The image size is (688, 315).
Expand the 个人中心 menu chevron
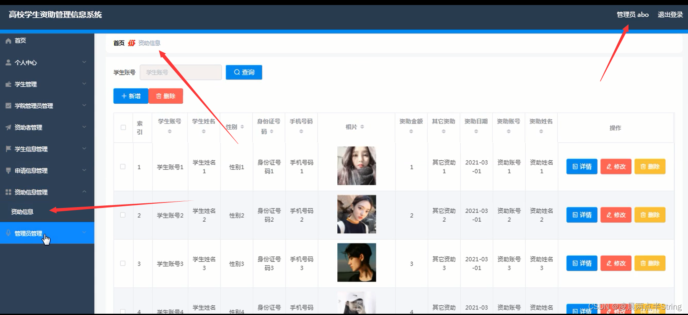pos(84,62)
